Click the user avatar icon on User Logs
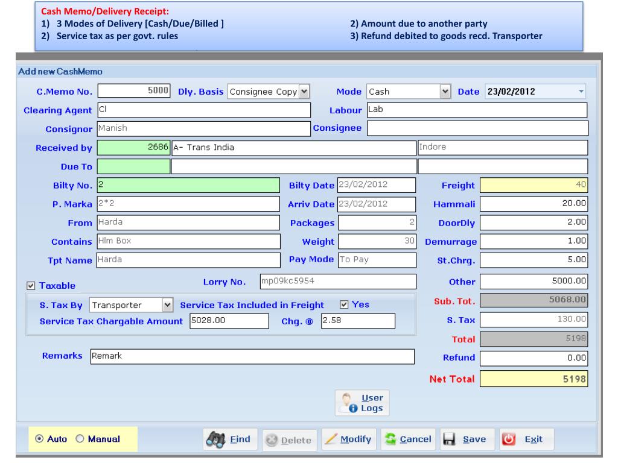 click(348, 403)
